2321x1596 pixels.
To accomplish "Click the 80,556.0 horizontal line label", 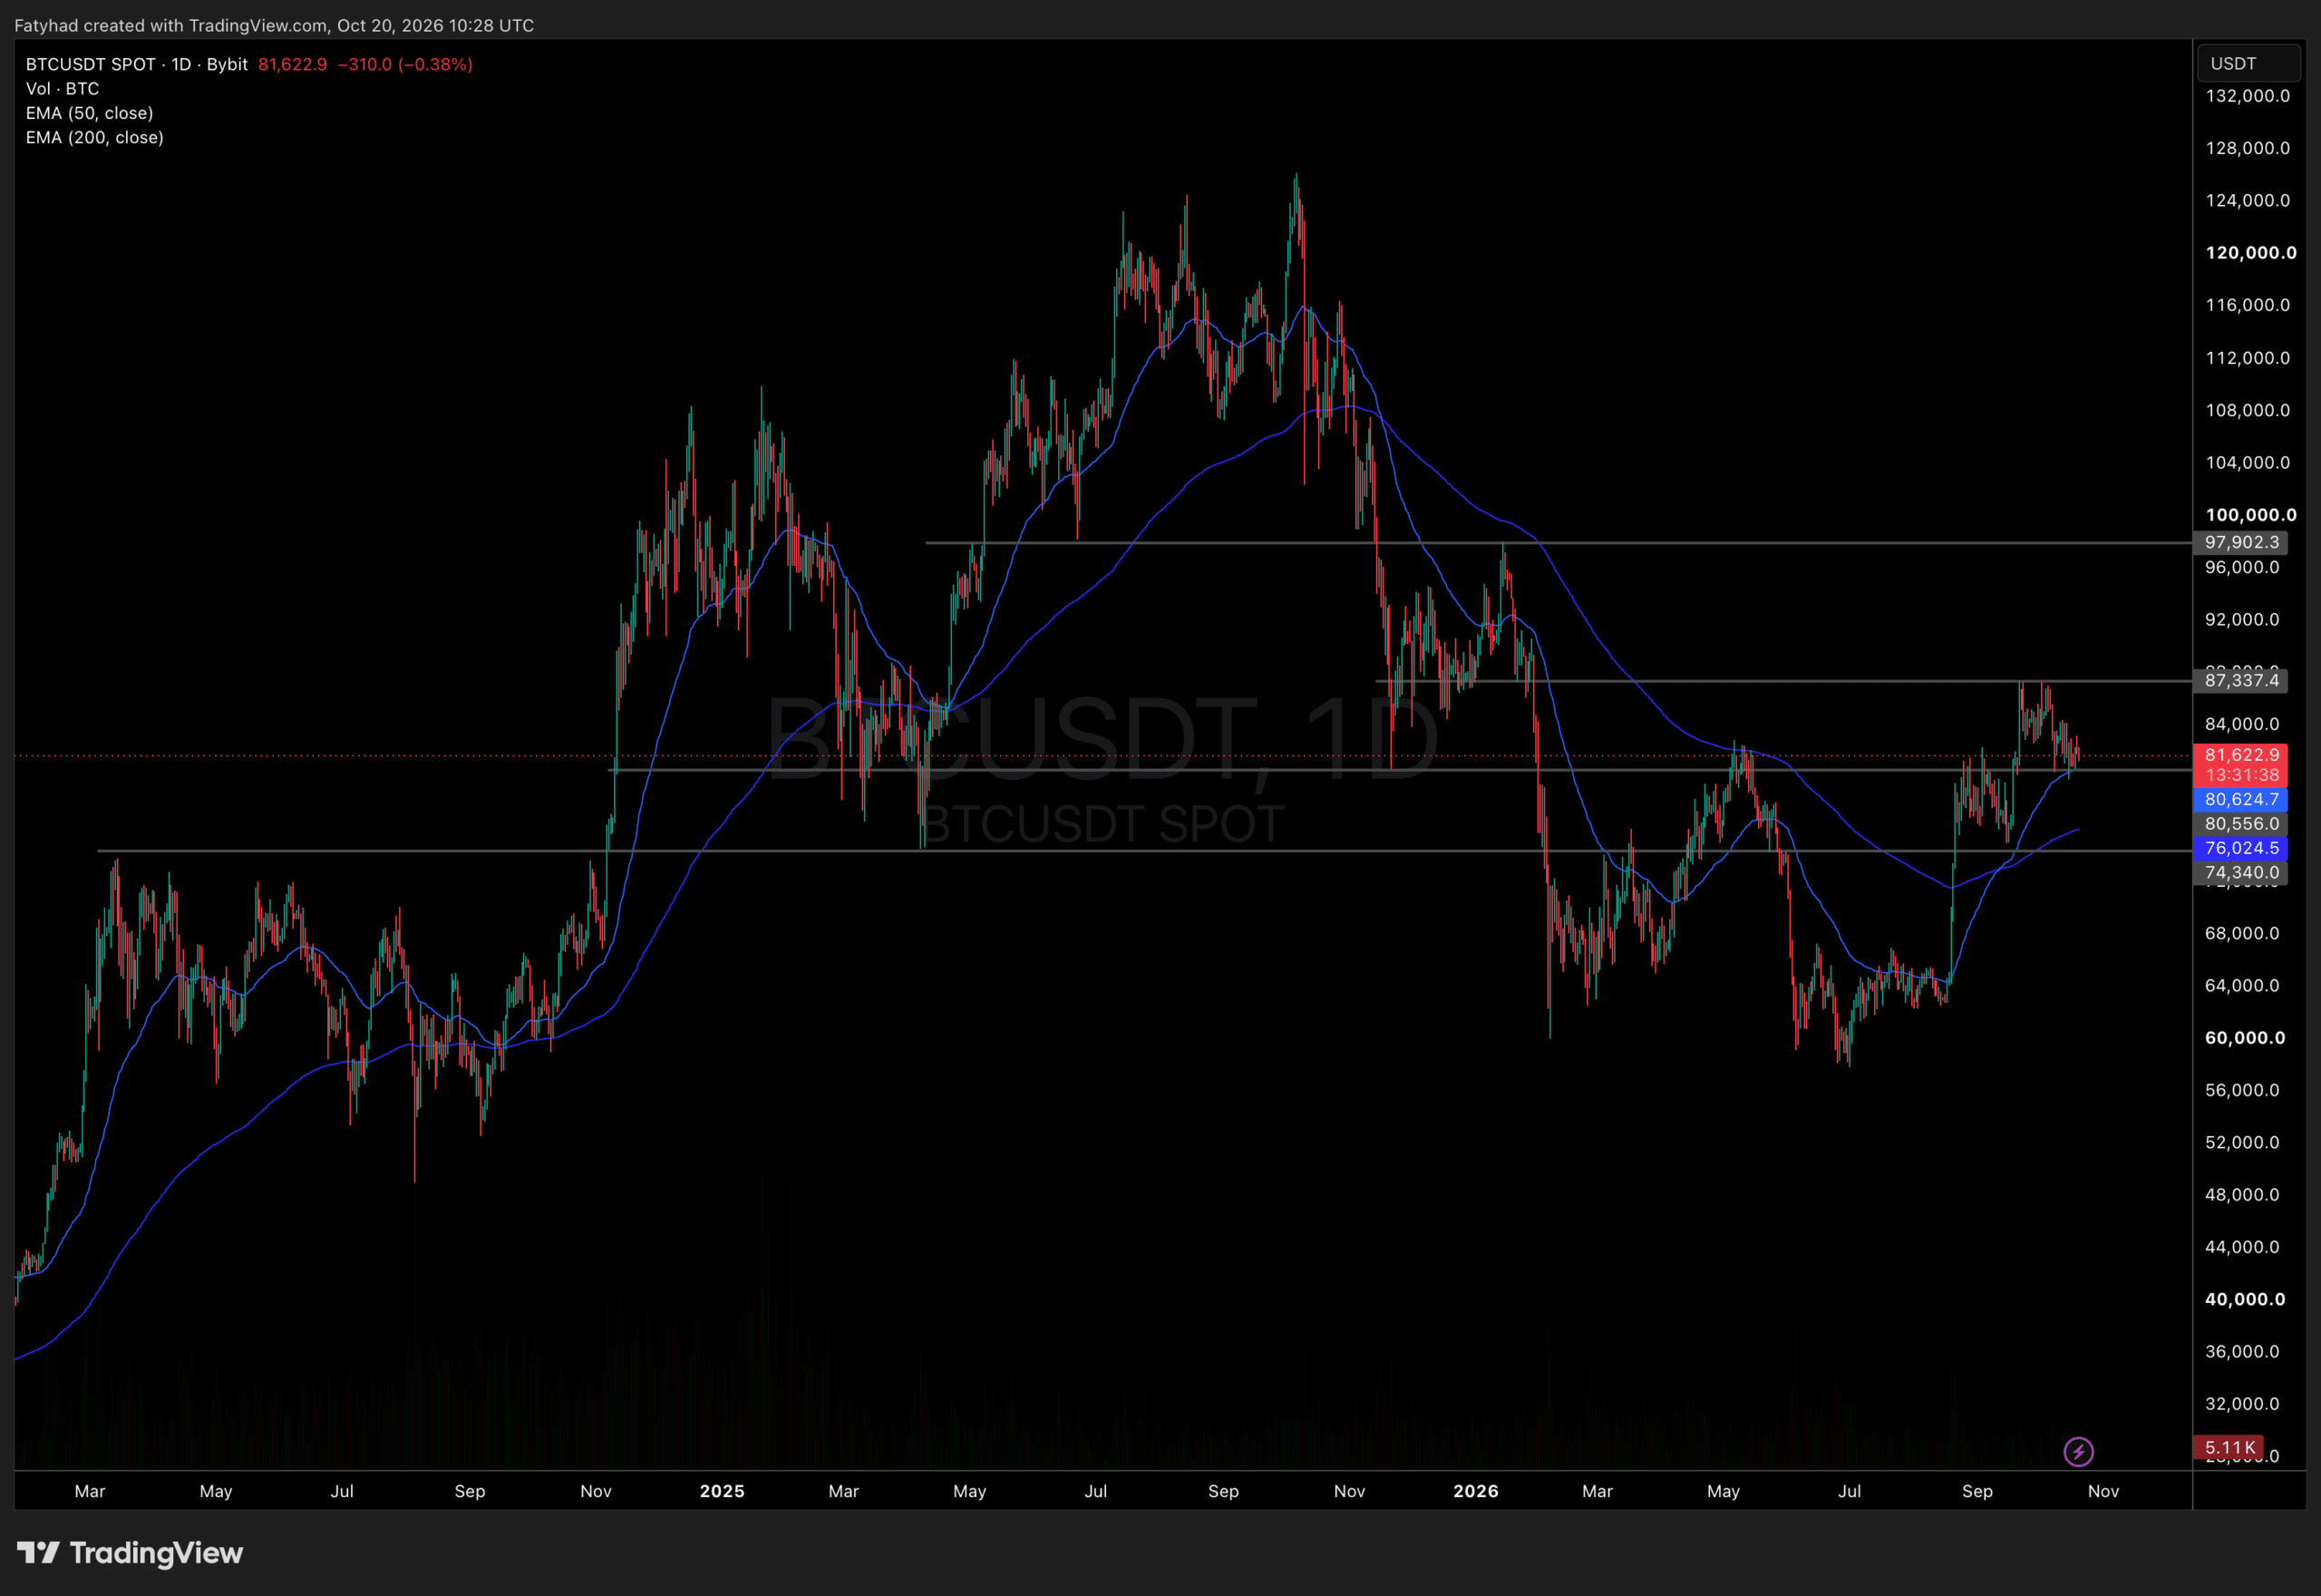I will [2241, 824].
